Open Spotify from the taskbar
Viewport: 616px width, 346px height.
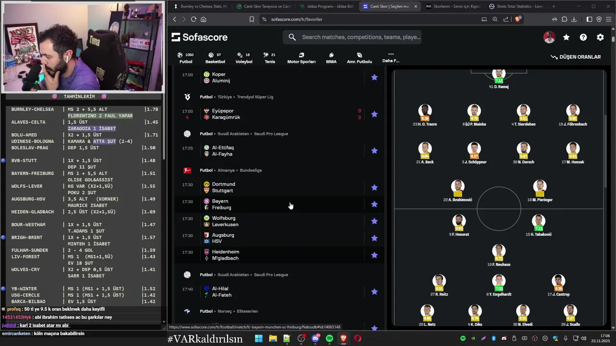[330, 338]
